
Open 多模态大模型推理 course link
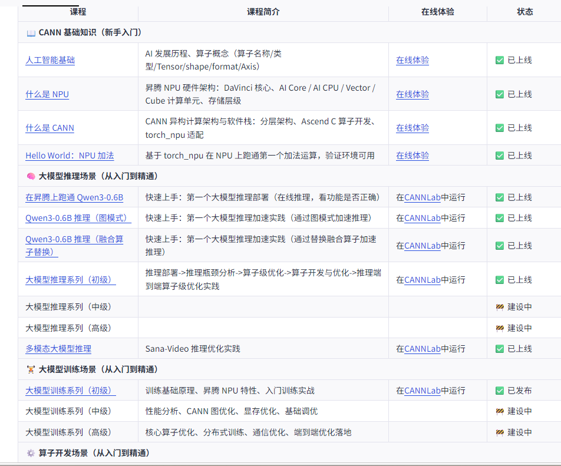[x=58, y=349]
